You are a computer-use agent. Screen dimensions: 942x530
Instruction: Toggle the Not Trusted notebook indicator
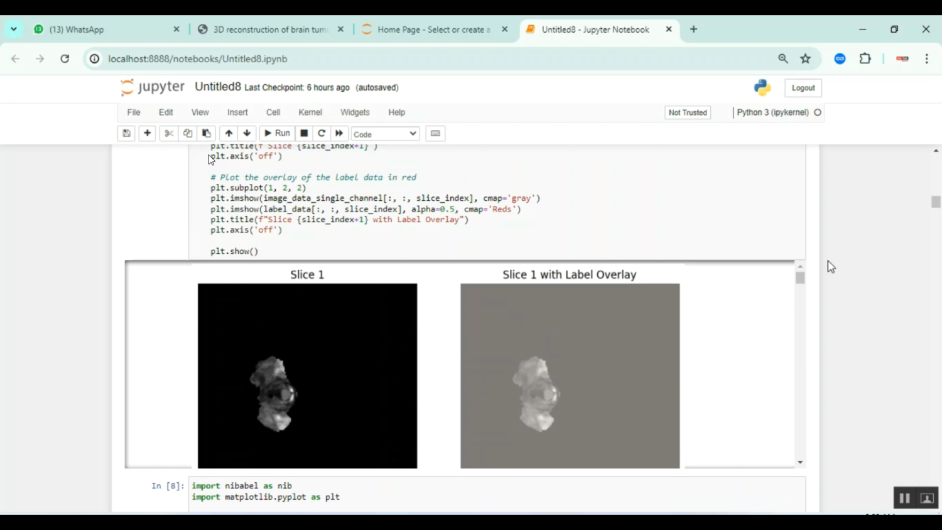(x=688, y=112)
